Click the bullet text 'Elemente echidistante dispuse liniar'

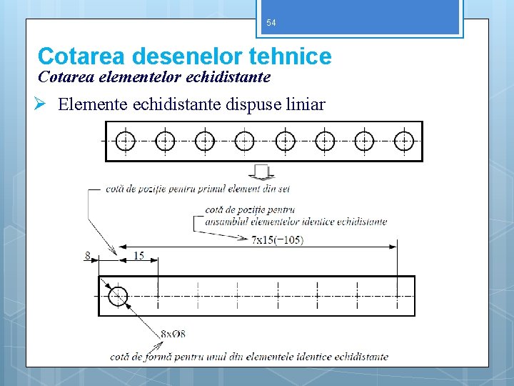pos(191,104)
